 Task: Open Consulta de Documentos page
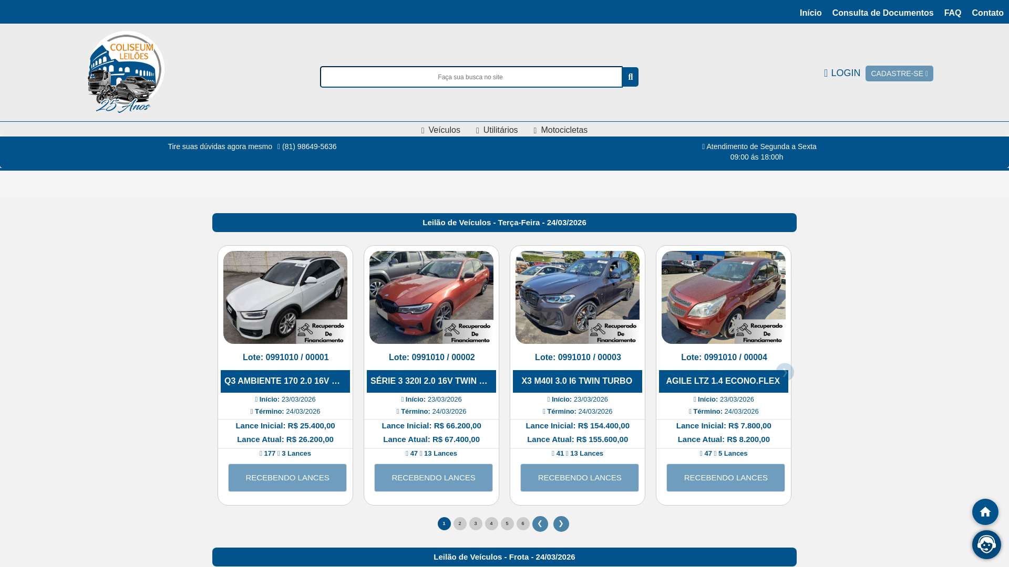(882, 13)
